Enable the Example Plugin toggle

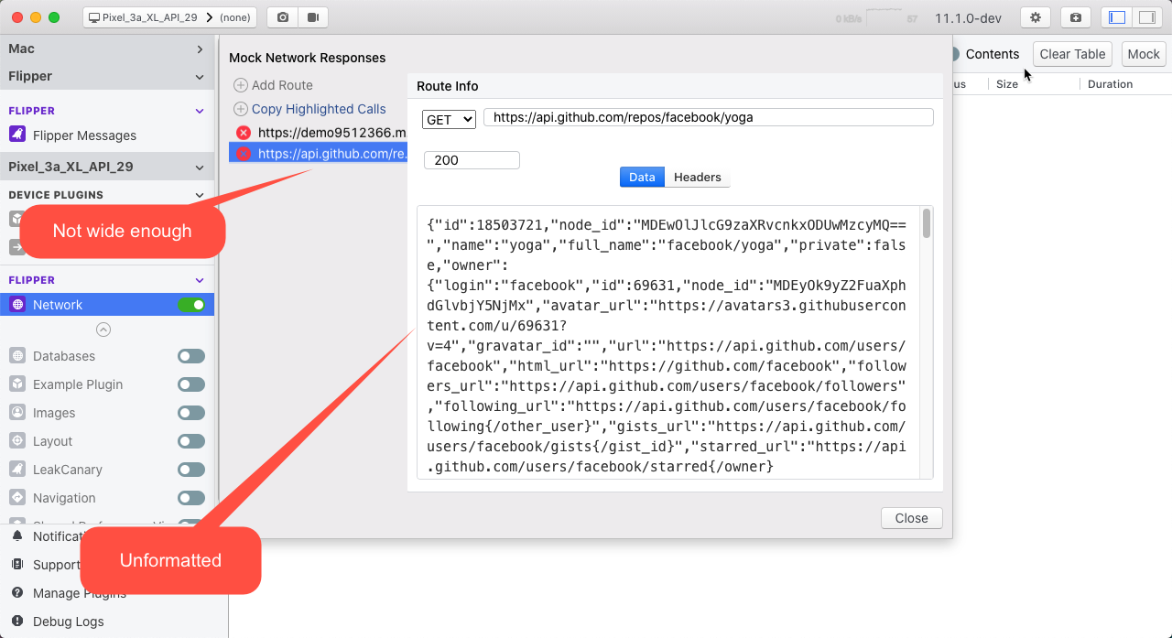pos(191,384)
